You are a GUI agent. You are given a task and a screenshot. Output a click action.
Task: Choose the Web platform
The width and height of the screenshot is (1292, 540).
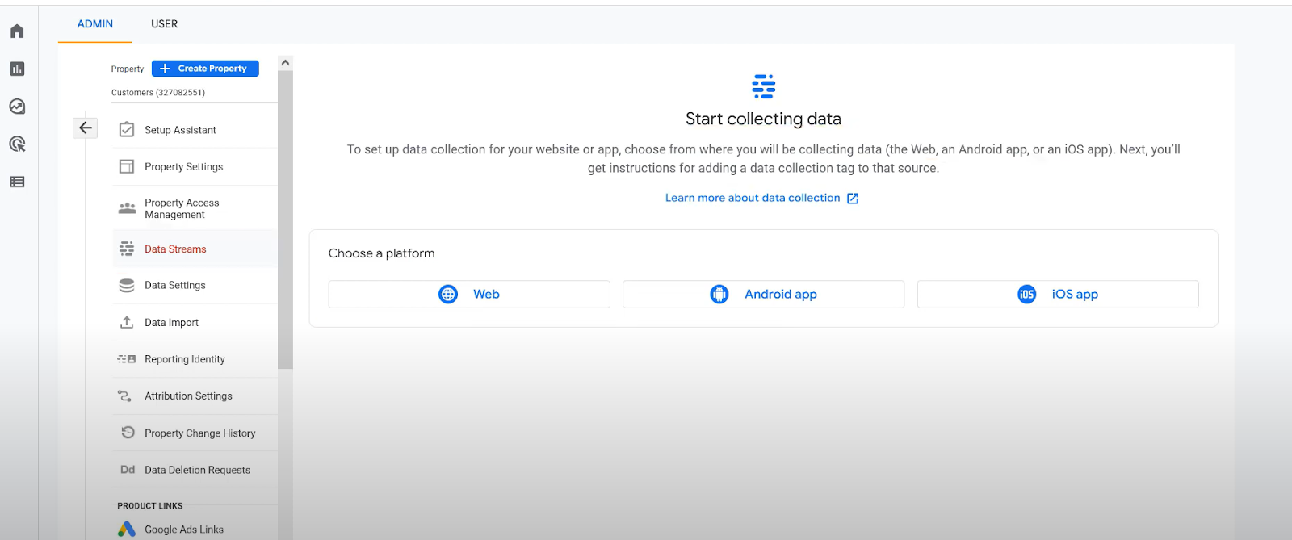pyautogui.click(x=469, y=295)
